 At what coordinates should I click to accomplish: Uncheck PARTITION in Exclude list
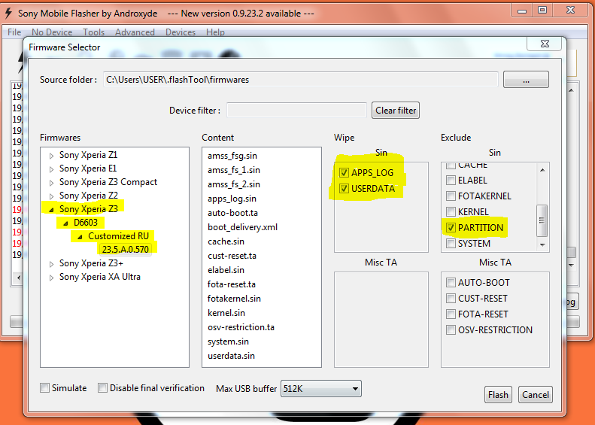click(x=451, y=228)
